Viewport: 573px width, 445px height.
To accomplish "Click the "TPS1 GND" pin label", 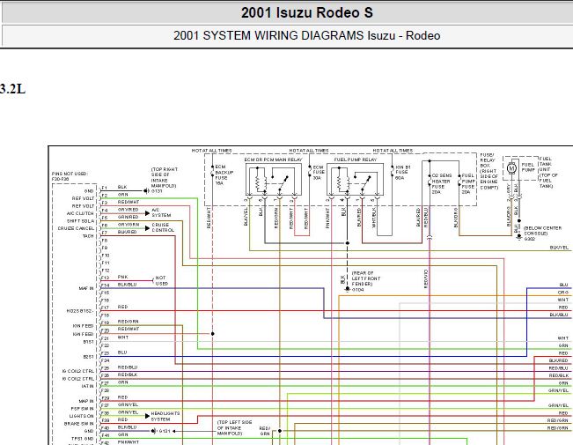I will [82, 439].
